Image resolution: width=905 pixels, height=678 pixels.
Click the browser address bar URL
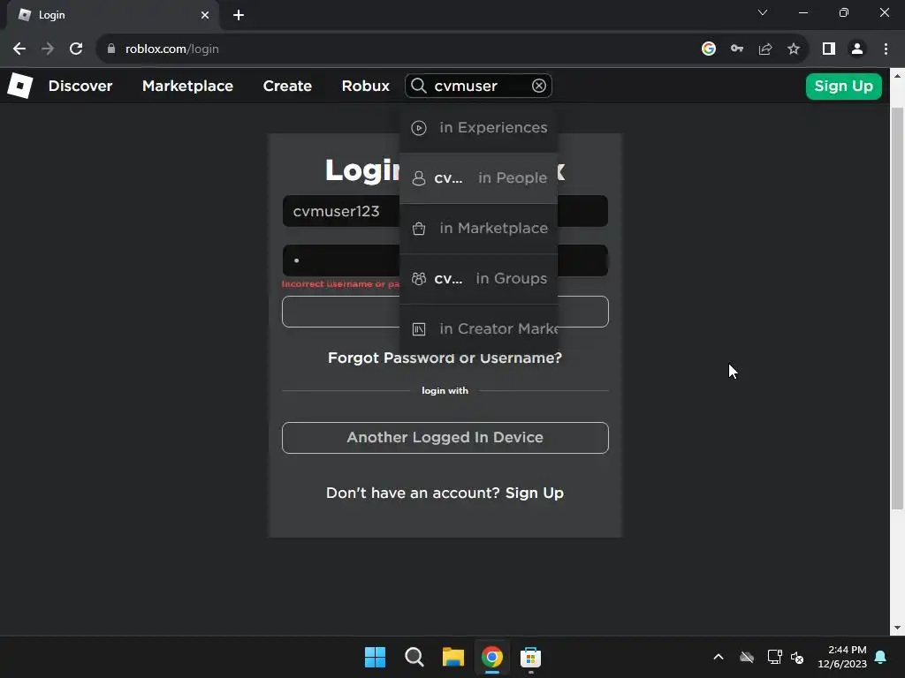tap(172, 49)
